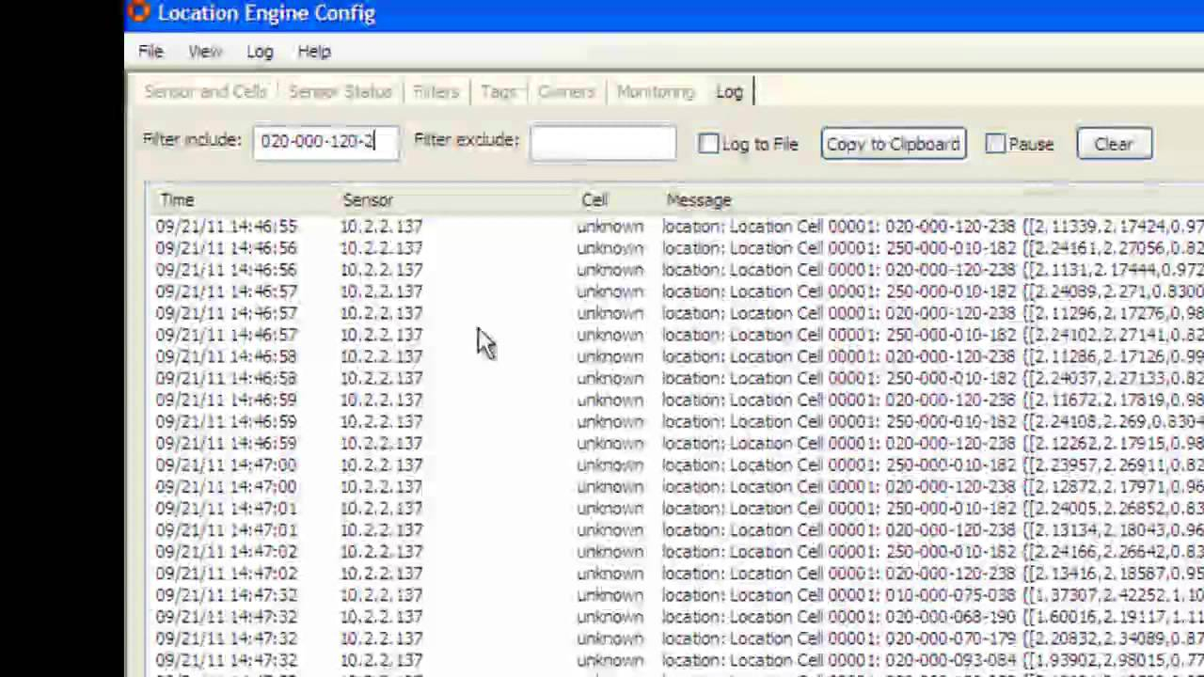Click the Clear button
Viewport: 1204px width, 677px height.
(x=1114, y=144)
